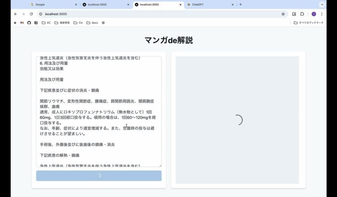Open a new browser tab
This screenshot has width=337, height=197.
(240, 4)
